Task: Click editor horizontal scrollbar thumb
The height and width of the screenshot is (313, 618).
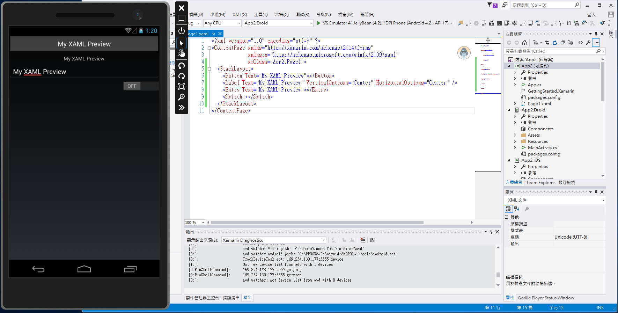Action: [317, 222]
